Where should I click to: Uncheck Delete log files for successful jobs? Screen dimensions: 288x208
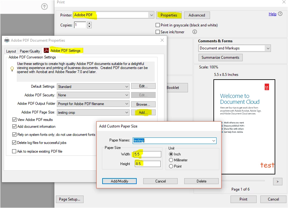(14, 143)
